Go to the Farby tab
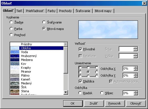 51,11
